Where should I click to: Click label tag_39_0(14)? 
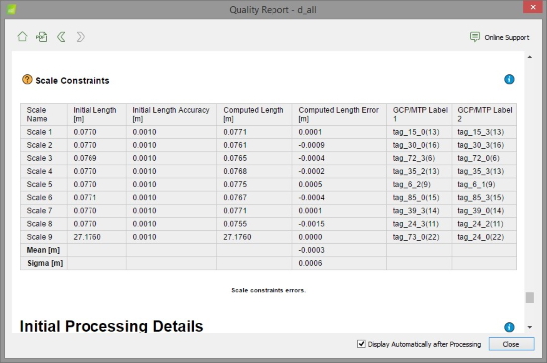(481, 210)
